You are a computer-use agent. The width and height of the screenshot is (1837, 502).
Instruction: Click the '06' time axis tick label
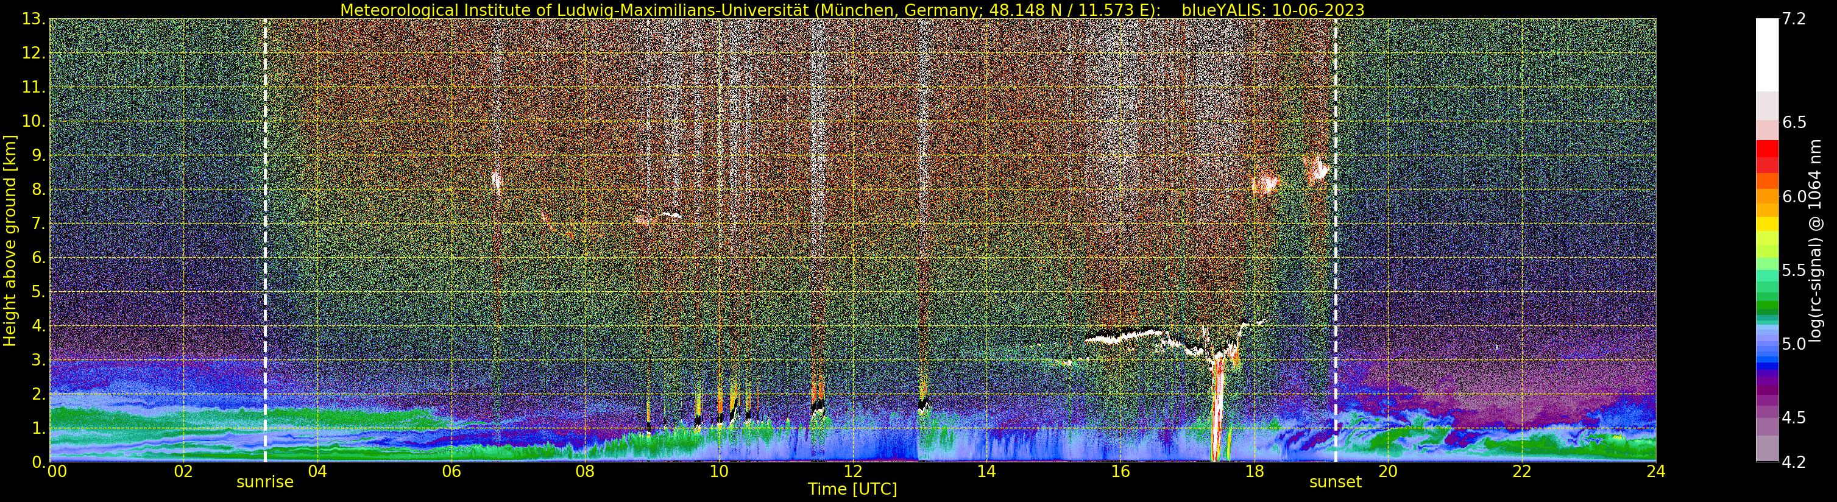click(x=451, y=472)
